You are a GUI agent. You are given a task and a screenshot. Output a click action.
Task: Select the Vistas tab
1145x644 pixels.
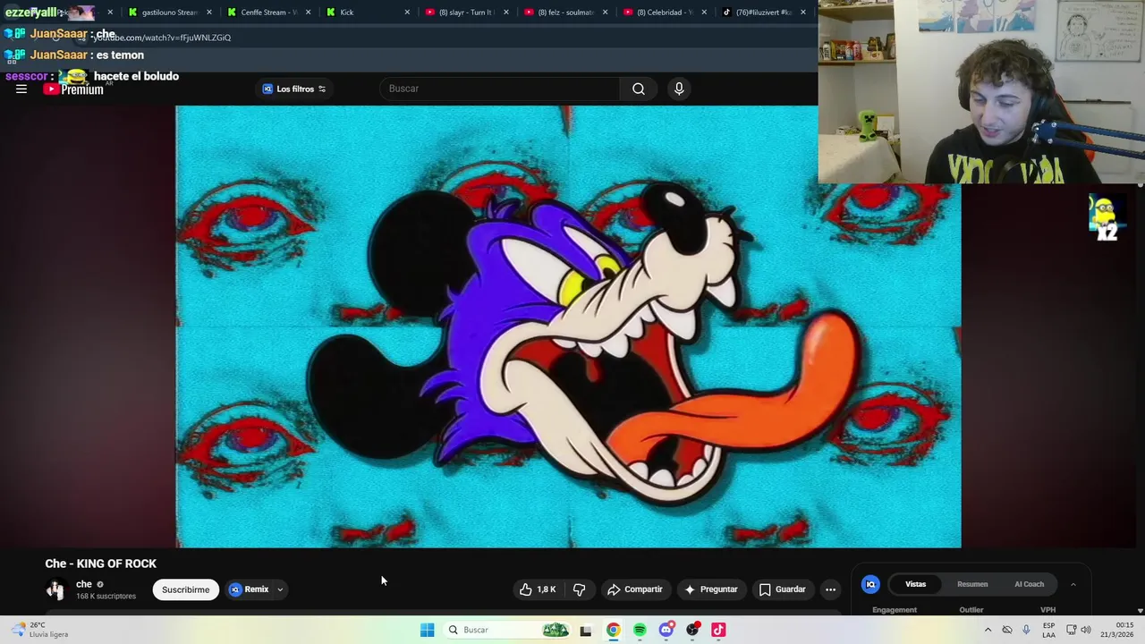click(x=915, y=584)
